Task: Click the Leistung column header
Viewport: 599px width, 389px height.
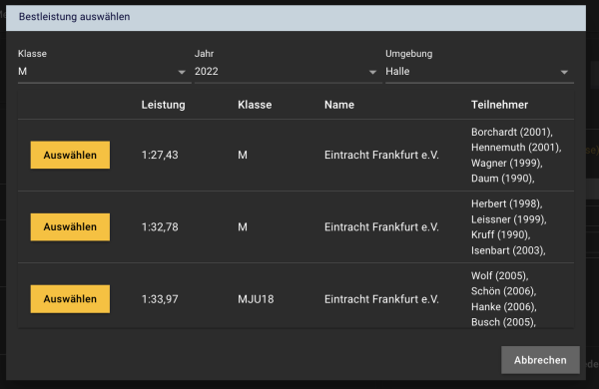Action: (x=163, y=105)
